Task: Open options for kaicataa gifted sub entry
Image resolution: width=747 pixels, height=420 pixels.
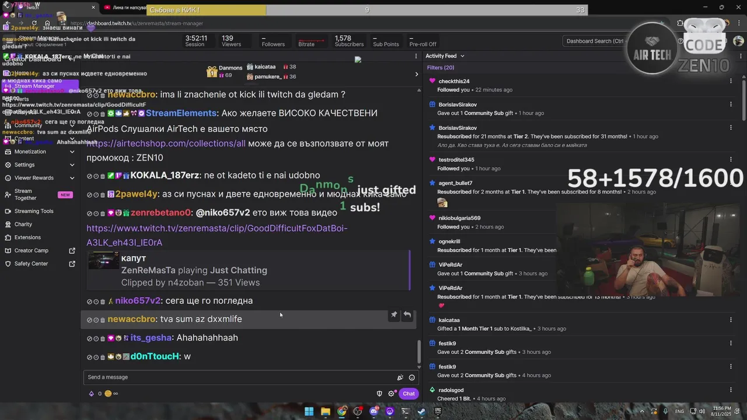Action: [731, 320]
